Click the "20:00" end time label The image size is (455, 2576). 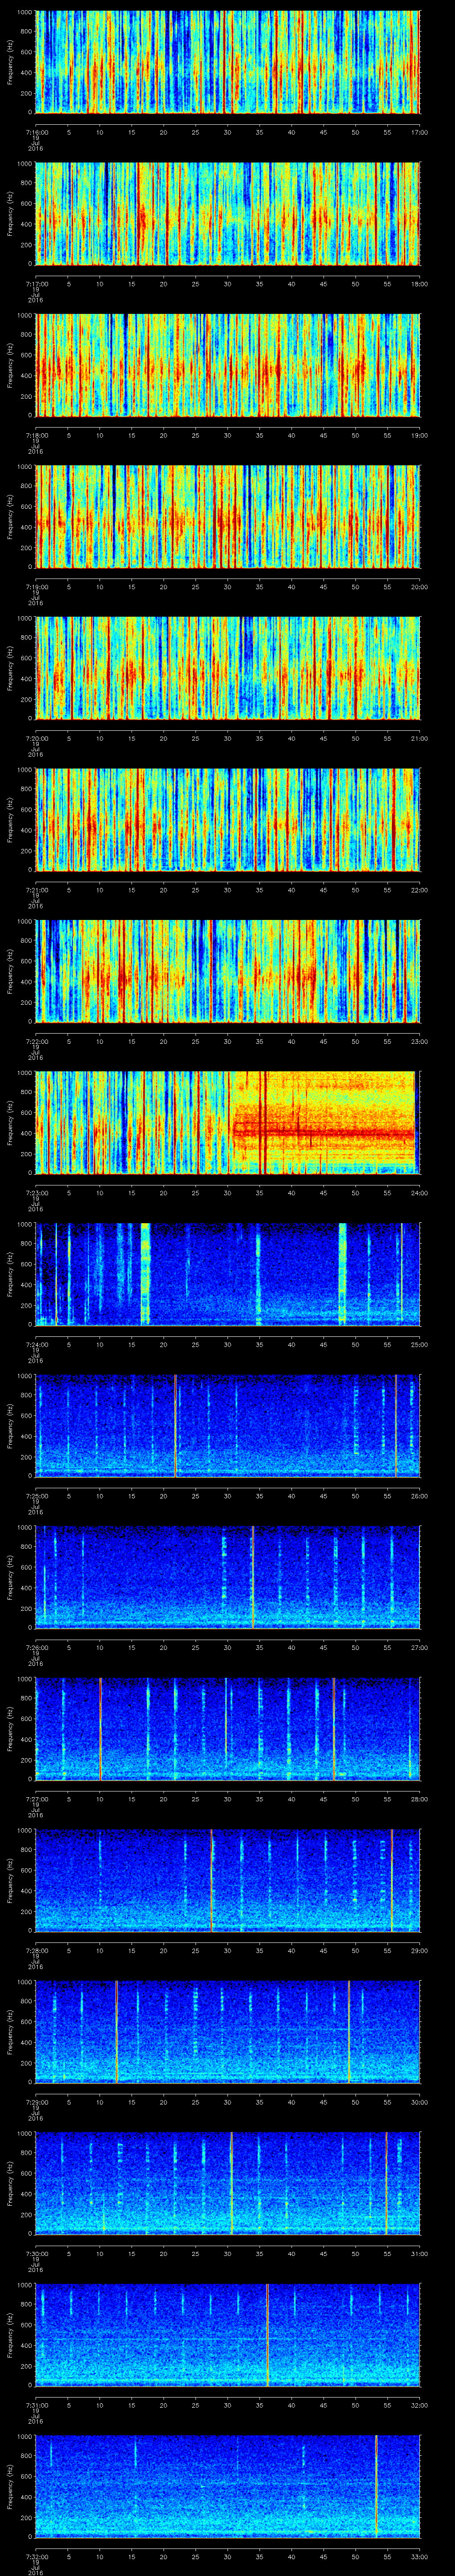(419, 586)
